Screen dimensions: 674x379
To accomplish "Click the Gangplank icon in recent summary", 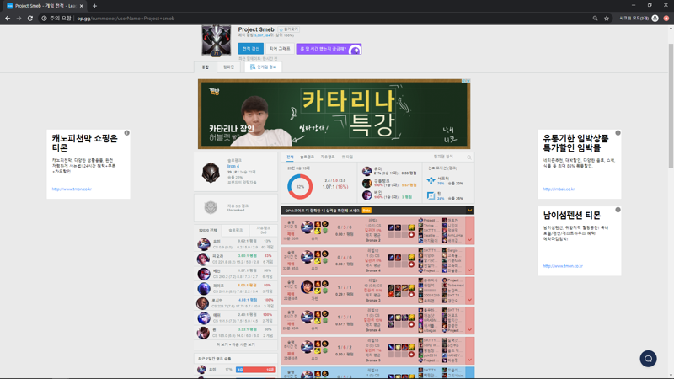I will (366, 184).
